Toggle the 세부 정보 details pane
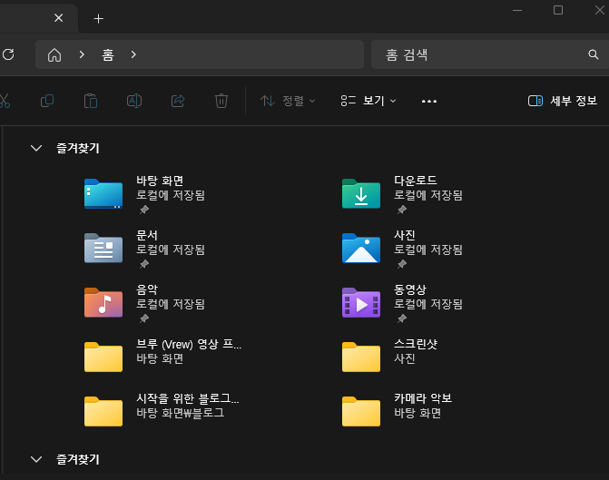609x480 pixels. [x=562, y=101]
